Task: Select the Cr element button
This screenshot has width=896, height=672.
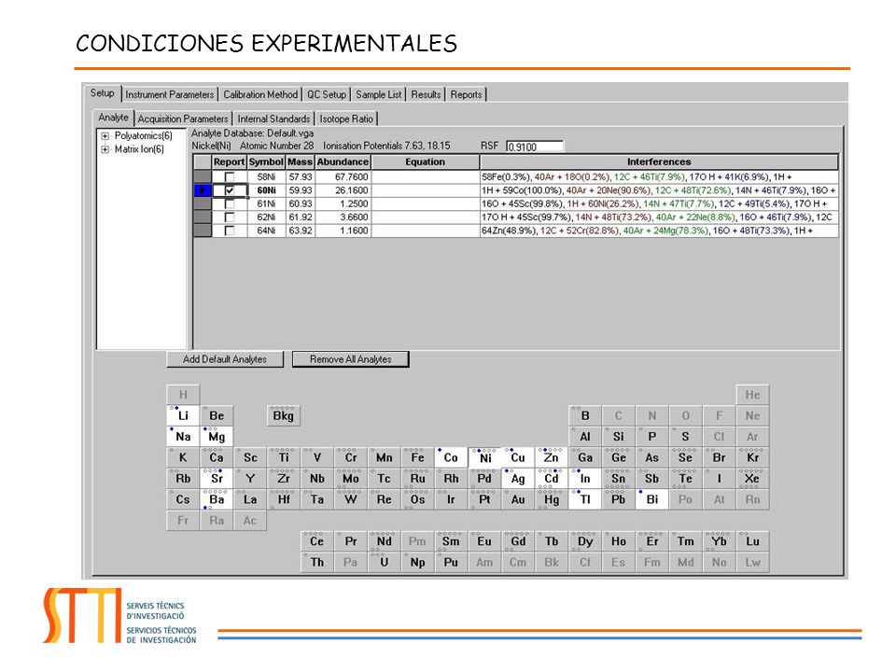Action: coord(351,457)
